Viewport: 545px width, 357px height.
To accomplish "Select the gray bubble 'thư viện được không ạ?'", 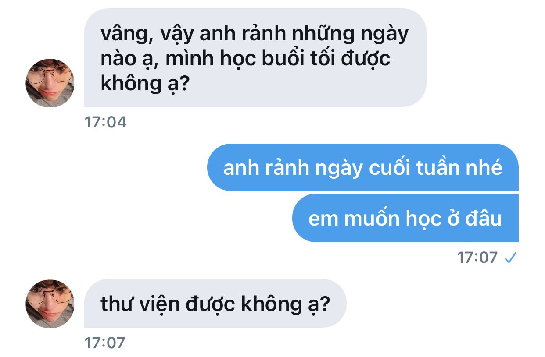I will click(x=215, y=304).
